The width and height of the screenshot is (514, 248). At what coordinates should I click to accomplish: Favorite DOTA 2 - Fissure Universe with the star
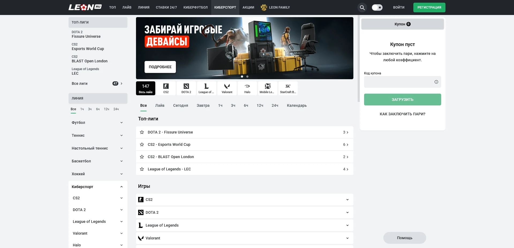point(142,132)
